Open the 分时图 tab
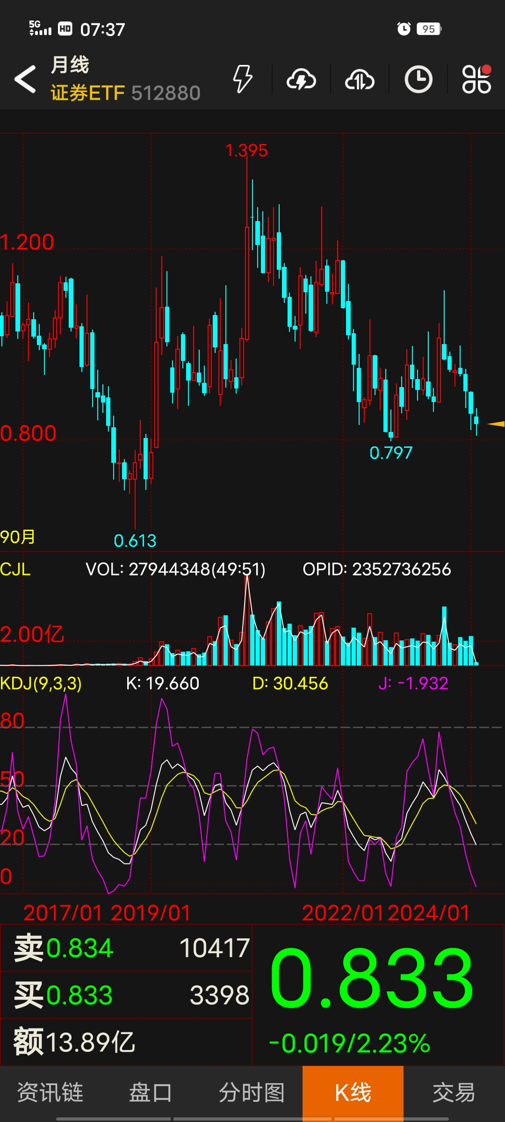 [x=252, y=1093]
